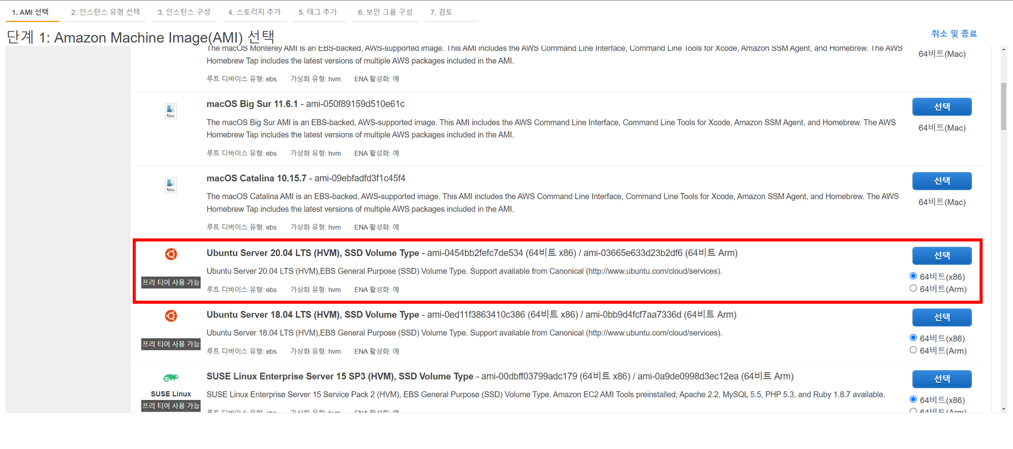Viewport: 1013px width, 449px height.
Task: Click 선택 button for SUSE Linux Enterprise Server
Action: tap(942, 379)
